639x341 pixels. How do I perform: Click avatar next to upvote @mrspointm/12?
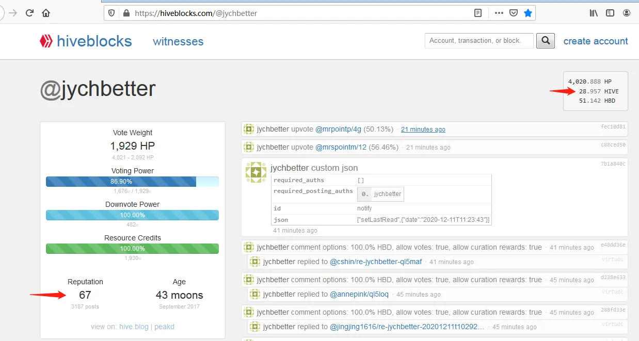click(x=249, y=147)
